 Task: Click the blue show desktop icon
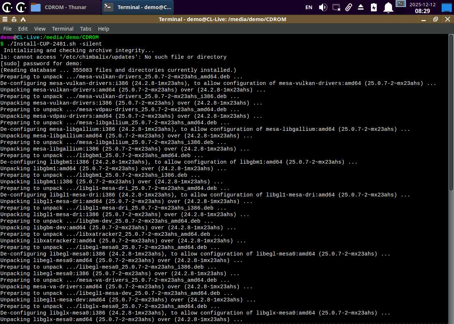446,7
